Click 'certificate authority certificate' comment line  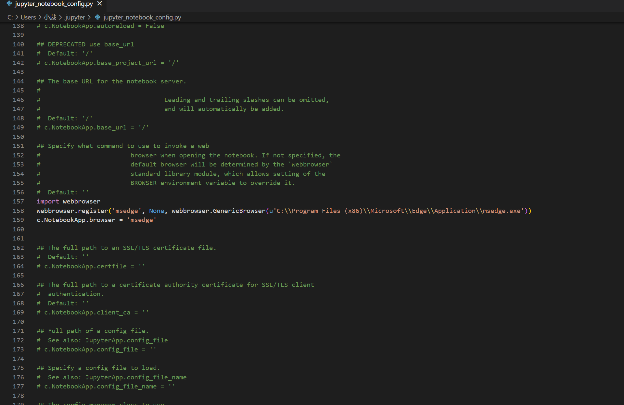click(175, 285)
